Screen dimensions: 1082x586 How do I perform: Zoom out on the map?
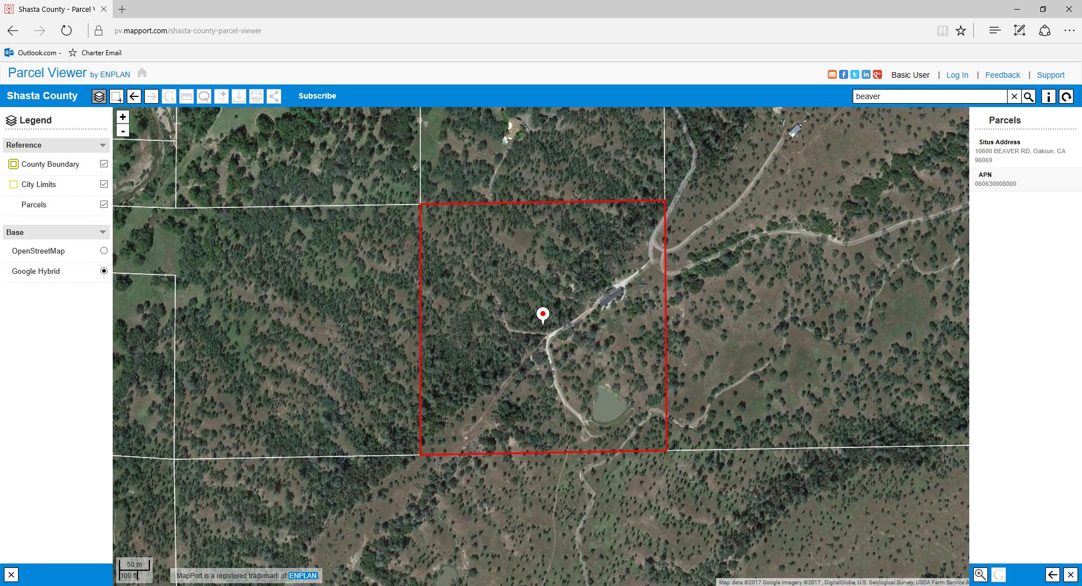pyautogui.click(x=123, y=131)
